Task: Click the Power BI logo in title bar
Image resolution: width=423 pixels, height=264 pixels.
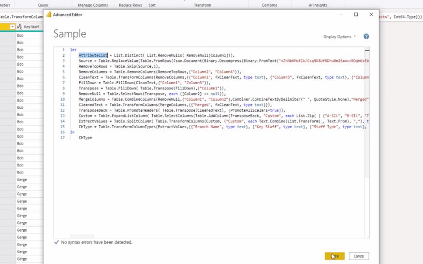Action: click(x=48, y=15)
